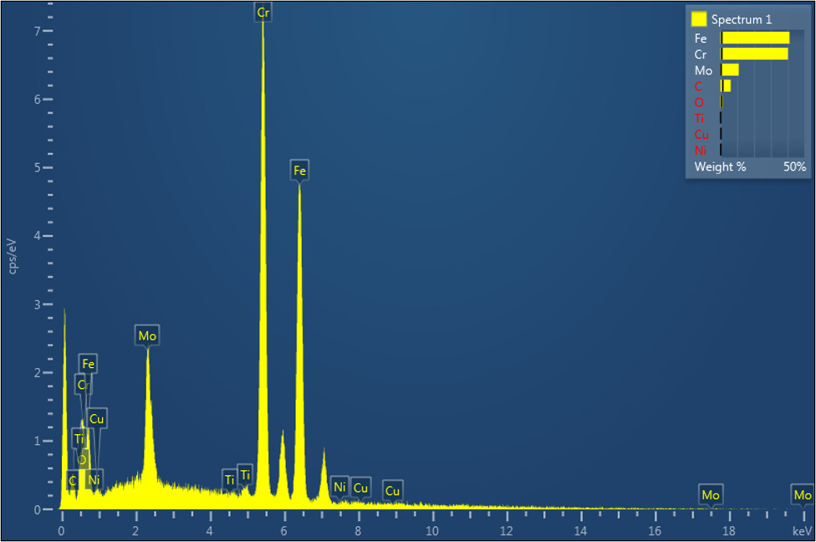
Task: Click the Weight % label in the legend
Action: (x=720, y=166)
